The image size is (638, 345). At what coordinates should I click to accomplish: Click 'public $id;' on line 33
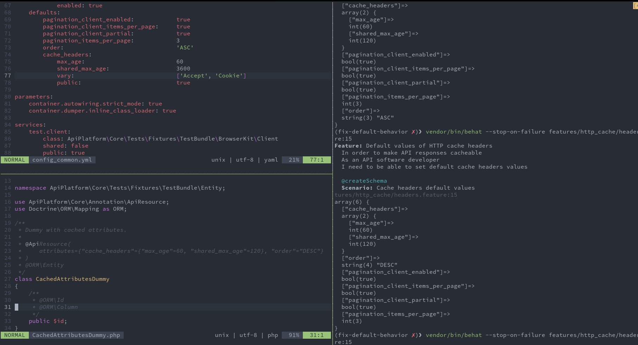(x=48, y=321)
